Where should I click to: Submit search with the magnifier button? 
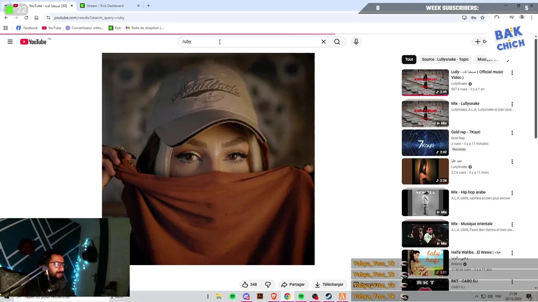click(337, 42)
